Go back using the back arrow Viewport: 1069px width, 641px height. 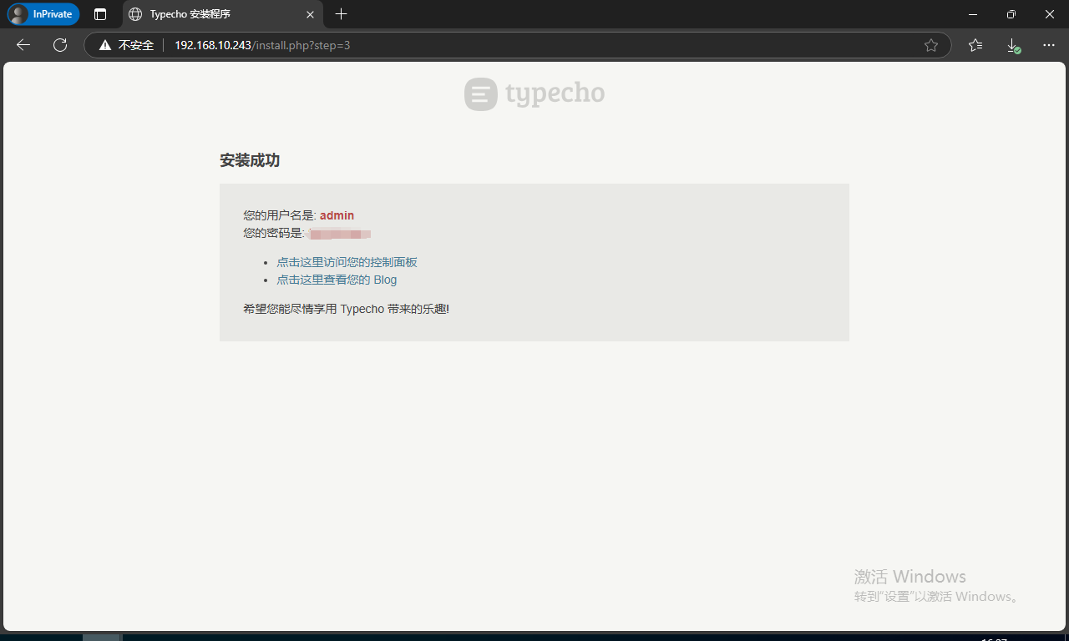[23, 45]
